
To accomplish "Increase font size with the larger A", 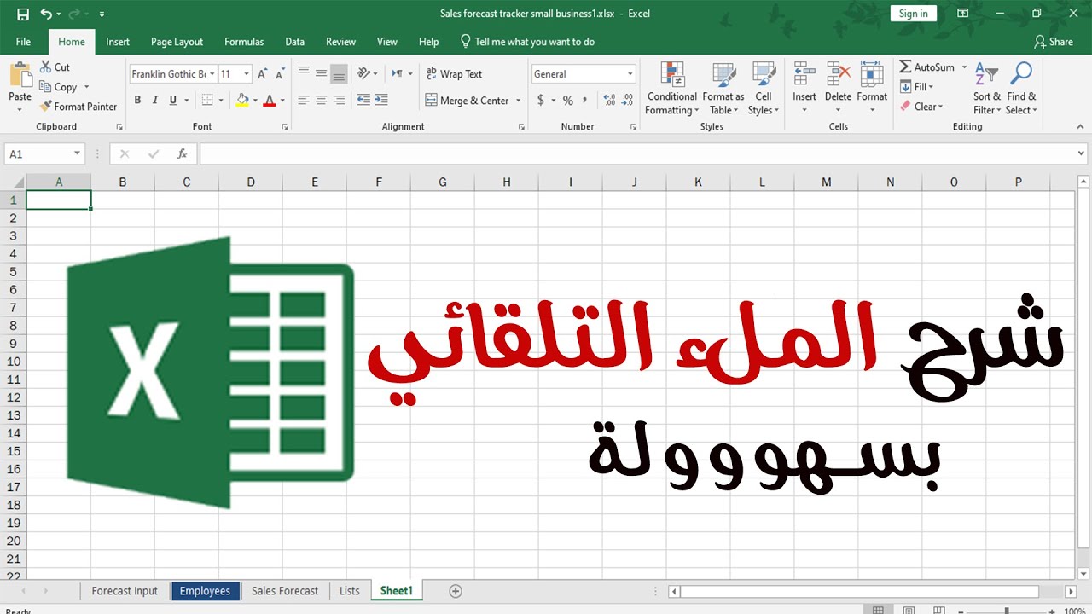I will tap(262, 74).
